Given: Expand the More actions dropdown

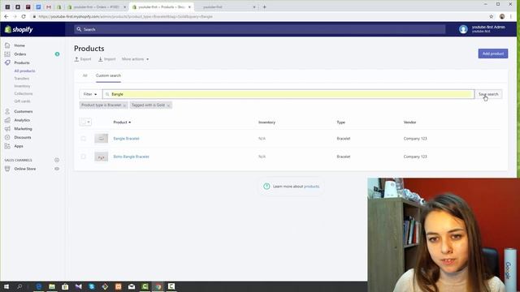Looking at the screenshot, I should point(136,59).
